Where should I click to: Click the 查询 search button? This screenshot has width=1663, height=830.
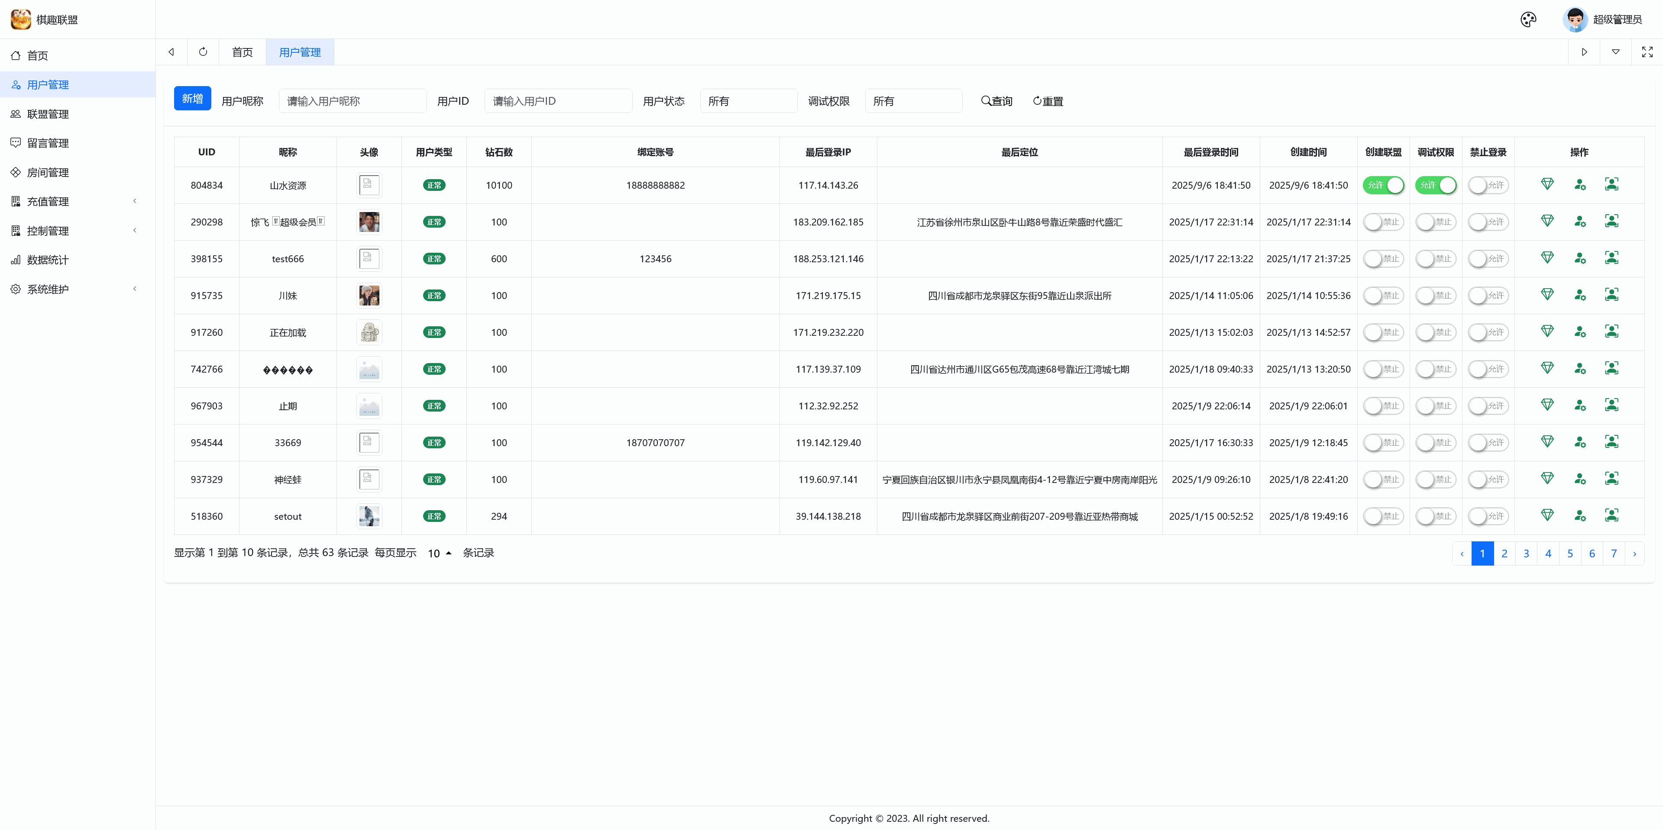click(996, 101)
